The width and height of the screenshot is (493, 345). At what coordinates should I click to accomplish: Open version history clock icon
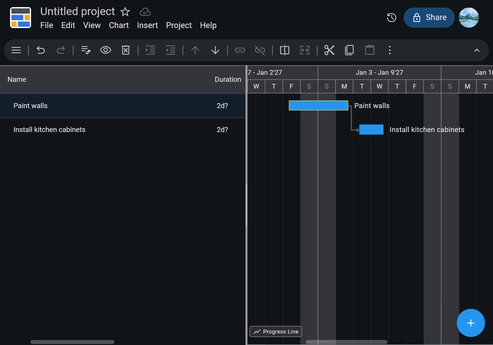click(391, 17)
